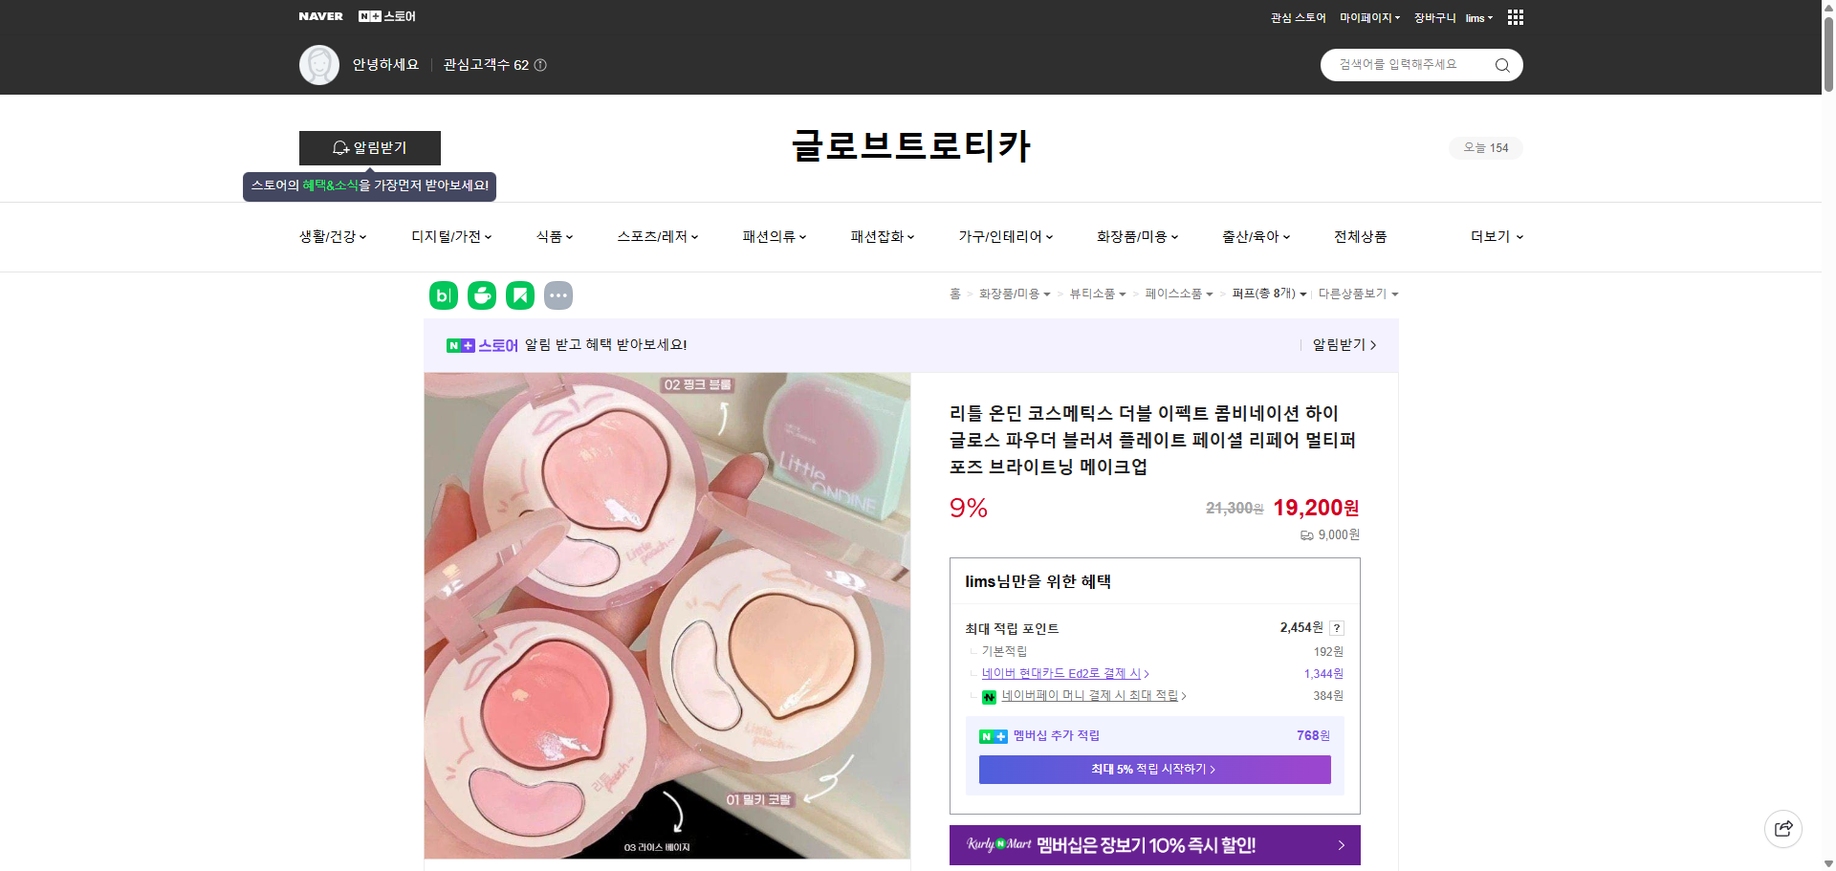
Task: Click the green Cafe sharing icon
Action: [x=481, y=295]
